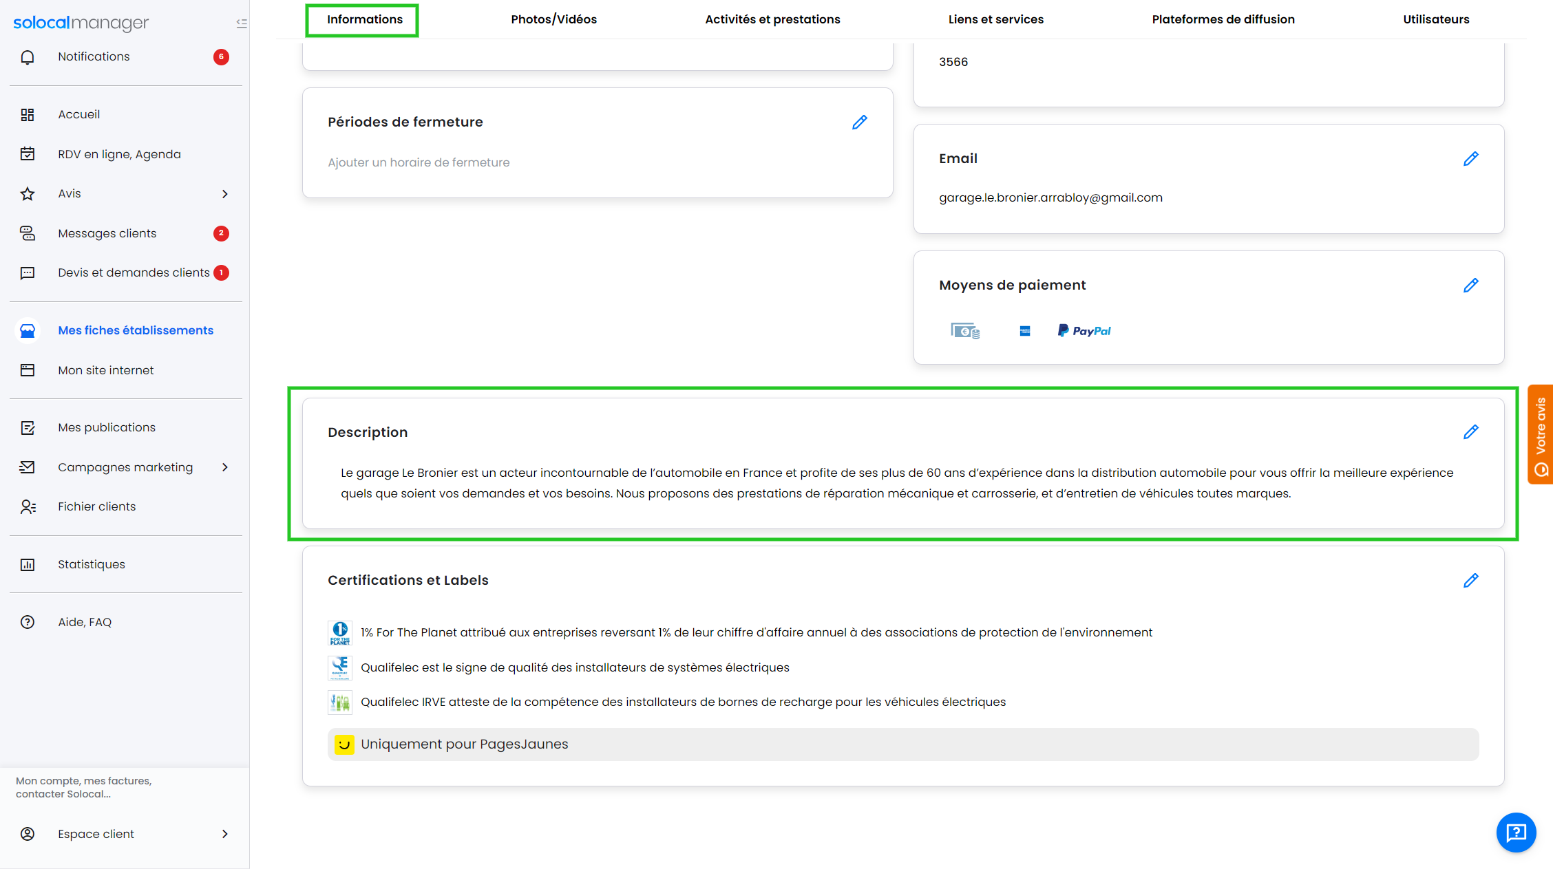Viewport: 1553px width, 869px height.
Task: Expand the Campagnes marketing submenu chevron
Action: click(x=225, y=467)
